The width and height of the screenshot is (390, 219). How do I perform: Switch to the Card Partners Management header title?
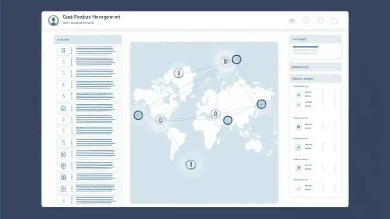[91, 17]
